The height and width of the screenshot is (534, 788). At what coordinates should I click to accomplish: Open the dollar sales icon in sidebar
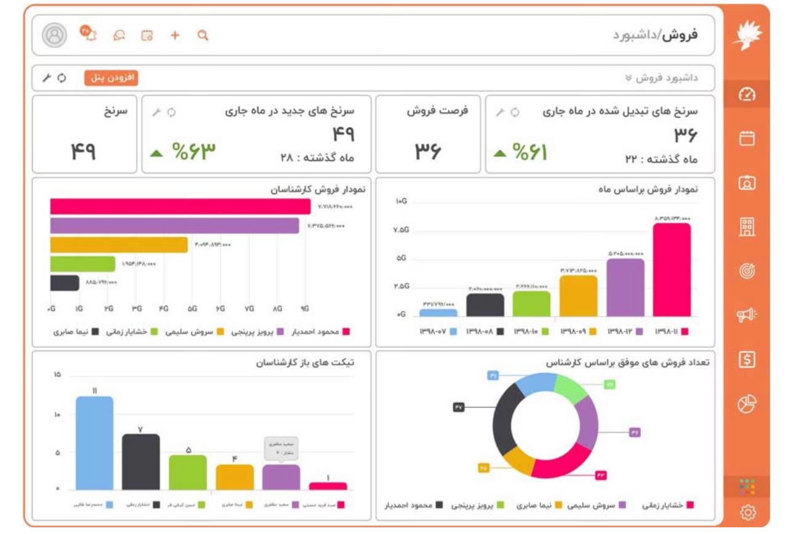747,359
